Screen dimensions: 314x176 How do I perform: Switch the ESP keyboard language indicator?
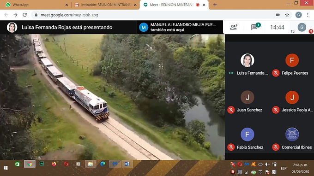tap(284, 168)
